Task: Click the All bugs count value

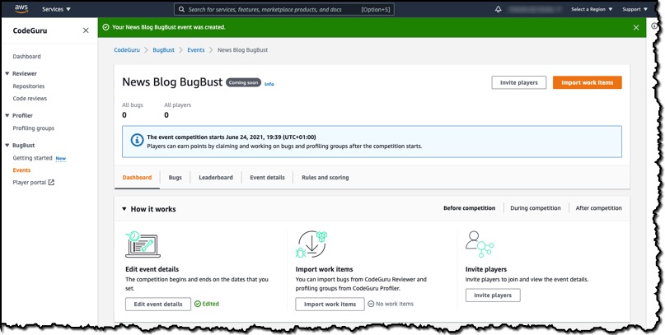Action: click(124, 114)
